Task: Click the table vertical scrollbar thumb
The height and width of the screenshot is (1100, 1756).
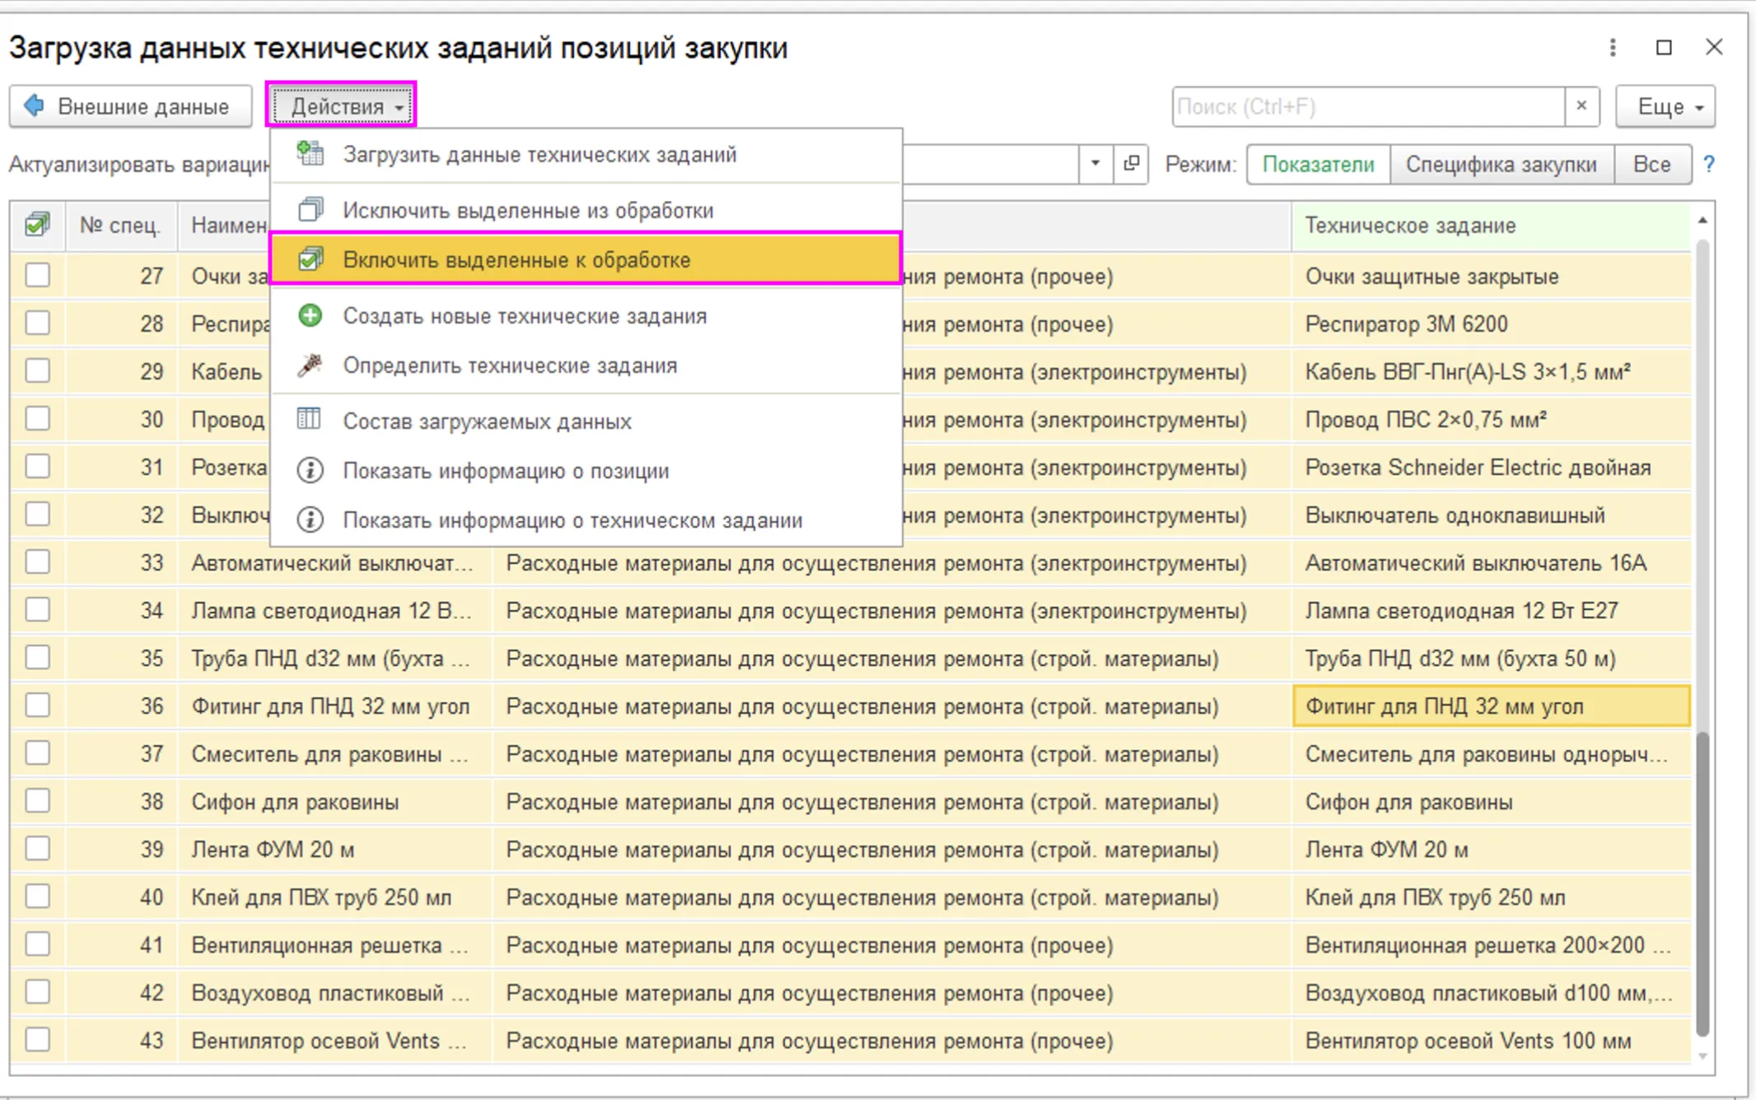Action: point(1702,883)
